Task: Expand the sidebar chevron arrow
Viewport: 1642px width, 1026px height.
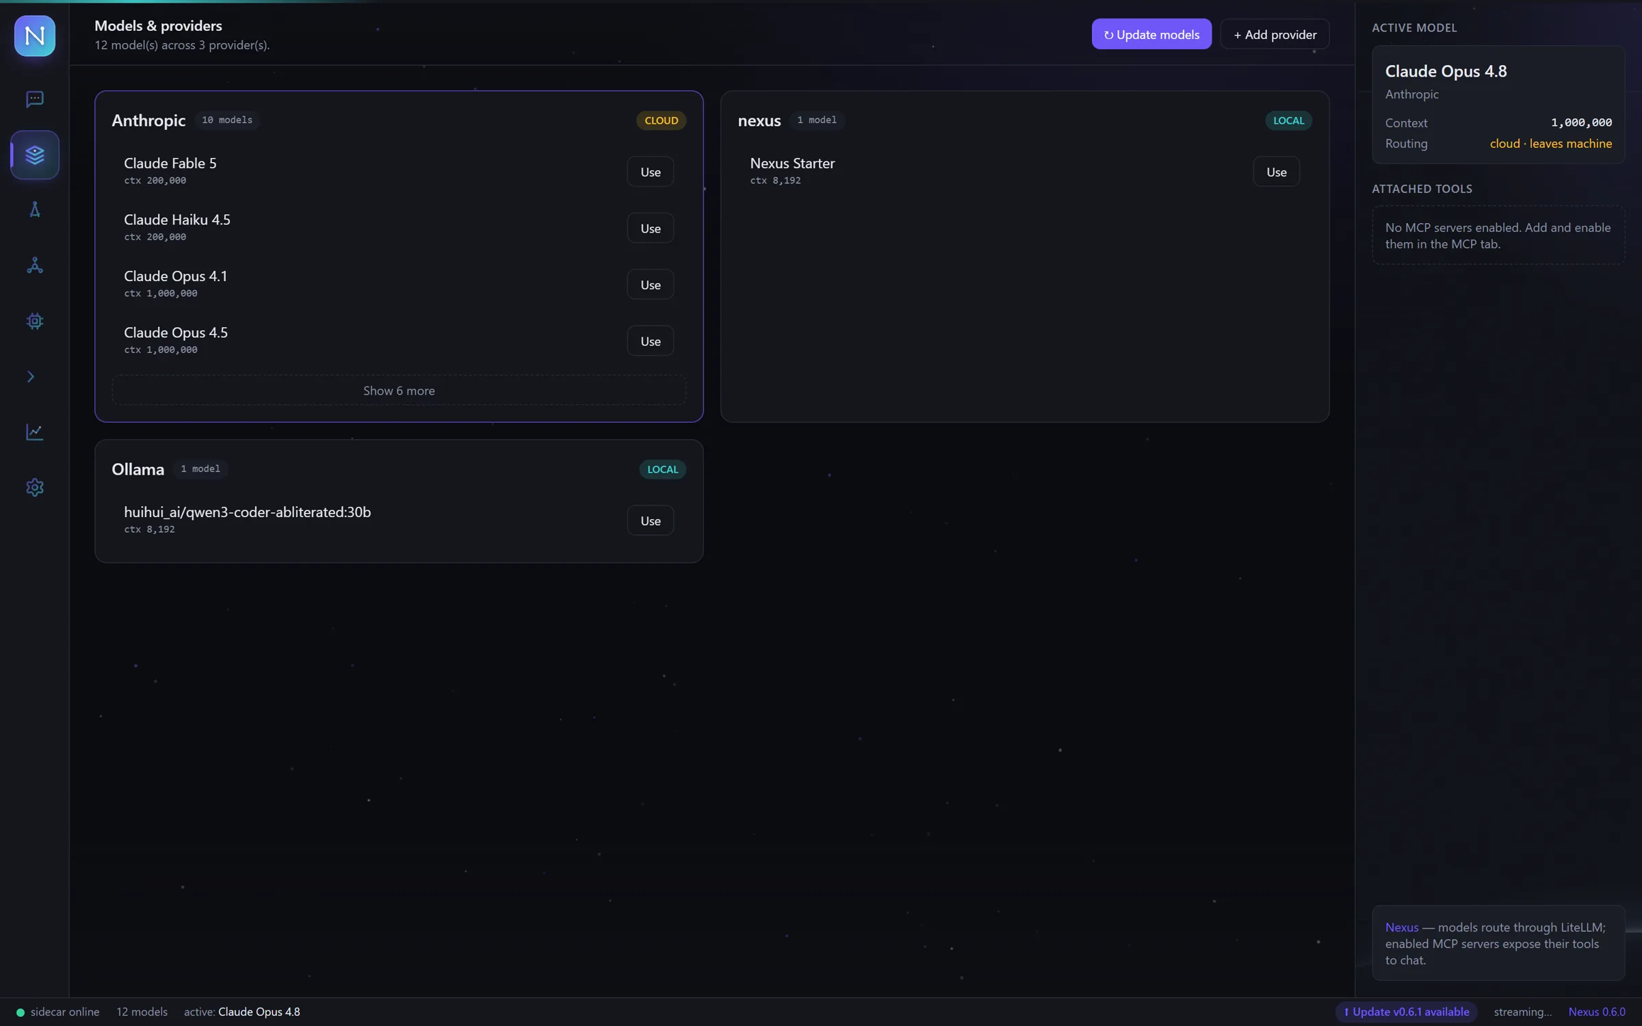Action: click(31, 377)
